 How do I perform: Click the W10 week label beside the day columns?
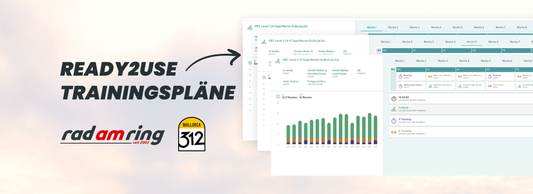(x=393, y=70)
